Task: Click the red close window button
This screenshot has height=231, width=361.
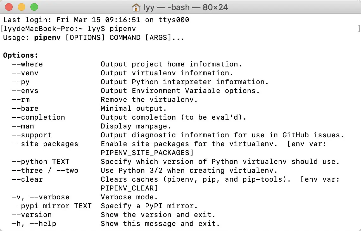Action: click(9, 7)
